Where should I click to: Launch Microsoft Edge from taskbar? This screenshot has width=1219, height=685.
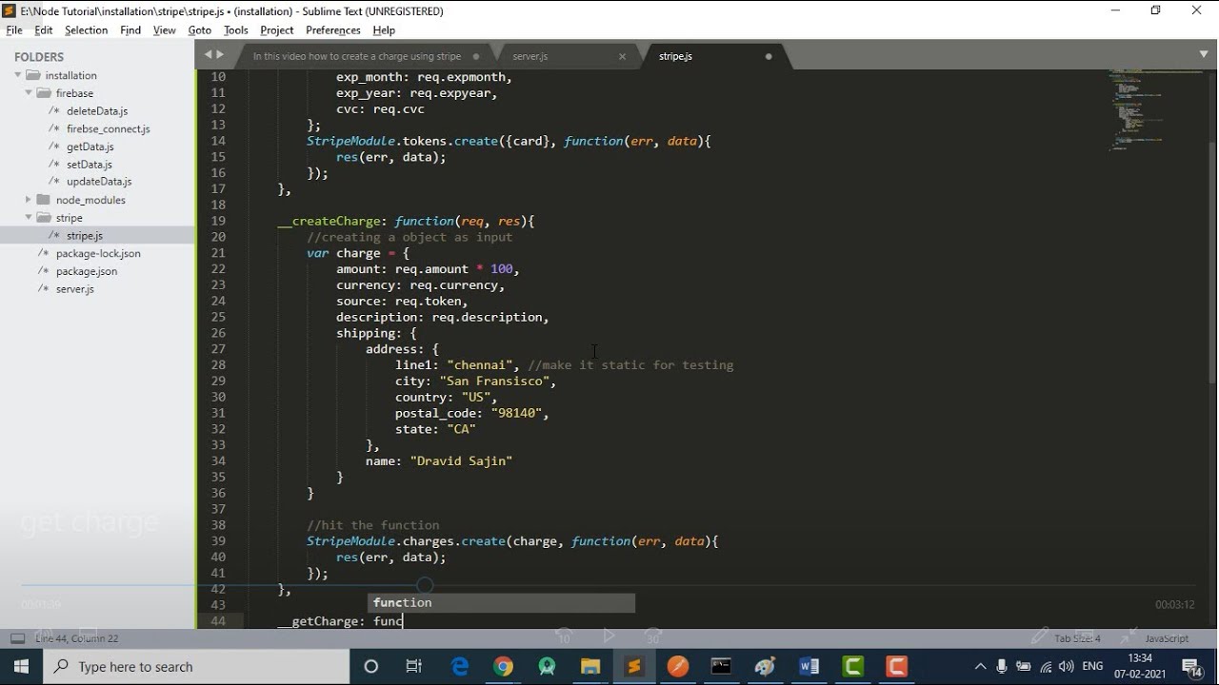[x=460, y=667]
